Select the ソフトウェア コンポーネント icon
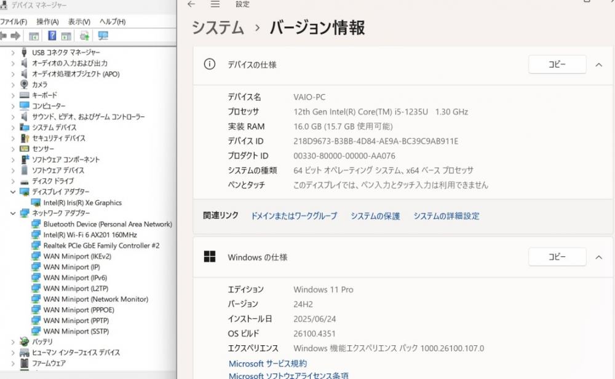 coord(25,159)
